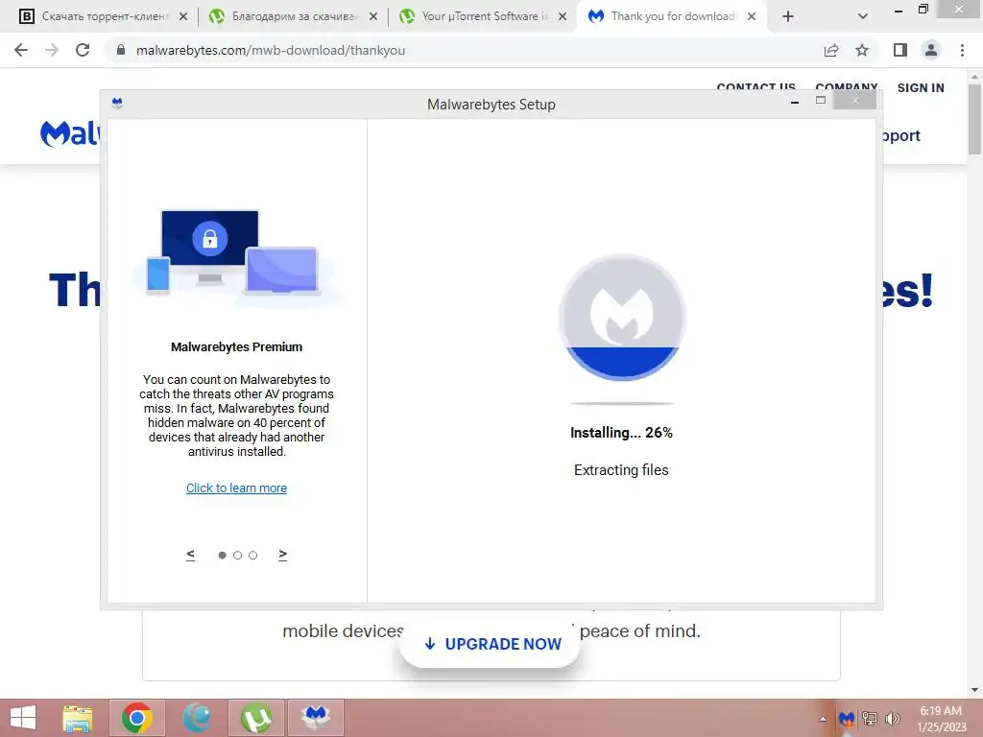Screen dimensions: 983x737
Task: Close the 'Скачать торрент-клиент' tab
Action: click(183, 16)
